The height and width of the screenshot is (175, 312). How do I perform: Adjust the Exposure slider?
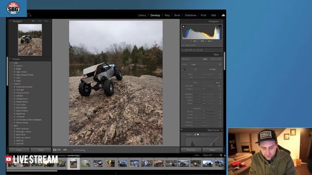[x=204, y=86]
